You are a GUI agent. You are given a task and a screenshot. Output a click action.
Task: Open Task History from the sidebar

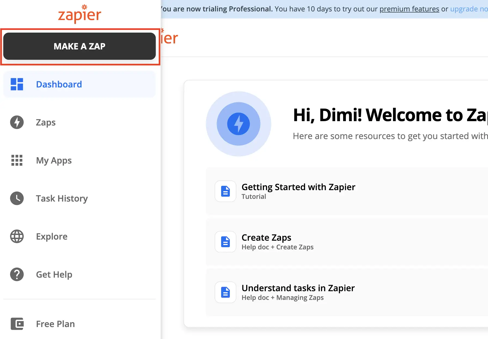[62, 198]
